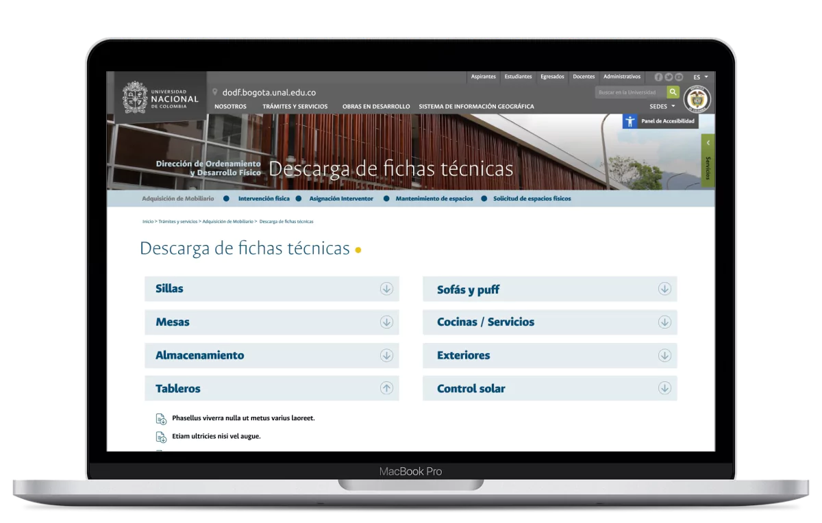822x523 pixels.
Task: Select the Estudiantes tab
Action: pos(519,77)
